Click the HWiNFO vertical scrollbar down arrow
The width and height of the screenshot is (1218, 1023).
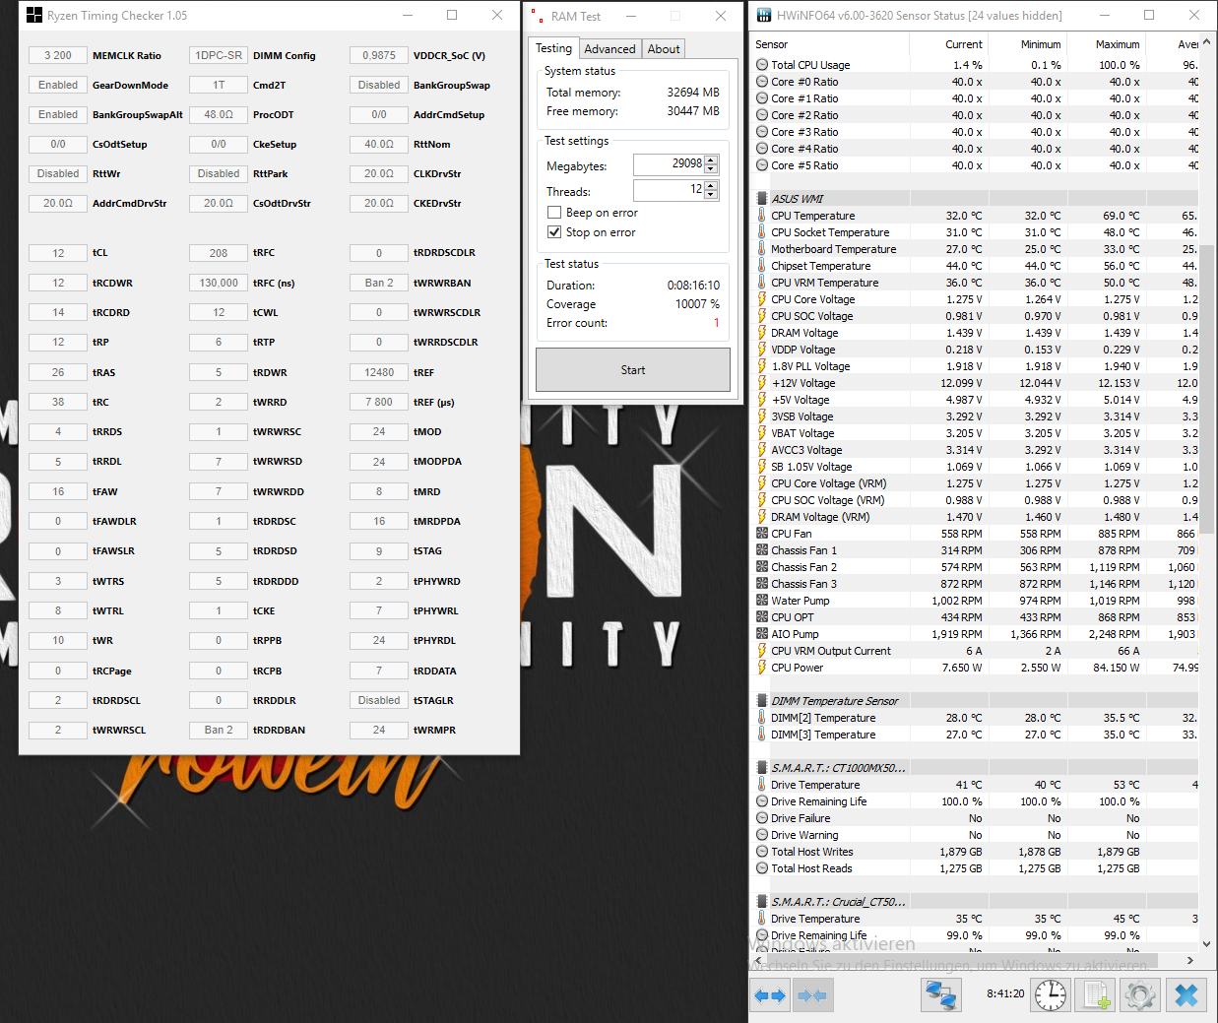(1207, 943)
